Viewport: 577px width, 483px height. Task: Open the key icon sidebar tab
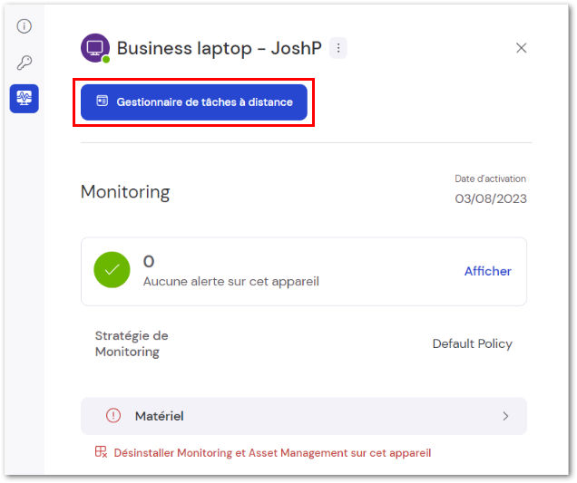(x=24, y=63)
